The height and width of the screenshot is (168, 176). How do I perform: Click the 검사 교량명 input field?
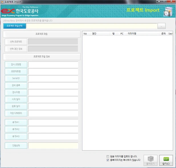(x=53, y=65)
